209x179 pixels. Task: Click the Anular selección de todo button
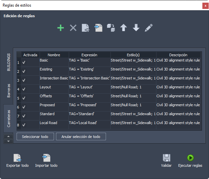click(81, 137)
